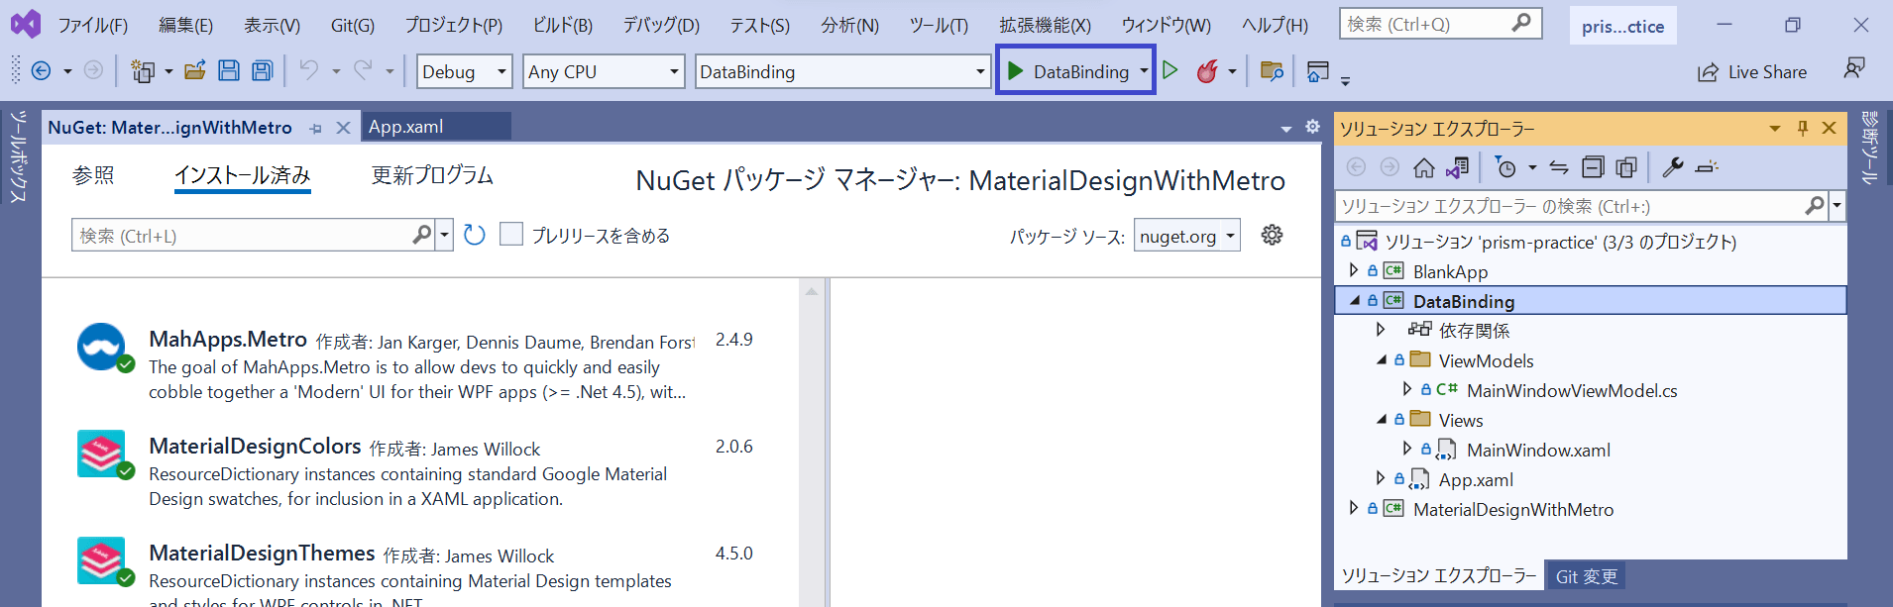Image resolution: width=1893 pixels, height=607 pixels.
Task: Switch to the Git 変更 panel tab
Action: point(1586,576)
